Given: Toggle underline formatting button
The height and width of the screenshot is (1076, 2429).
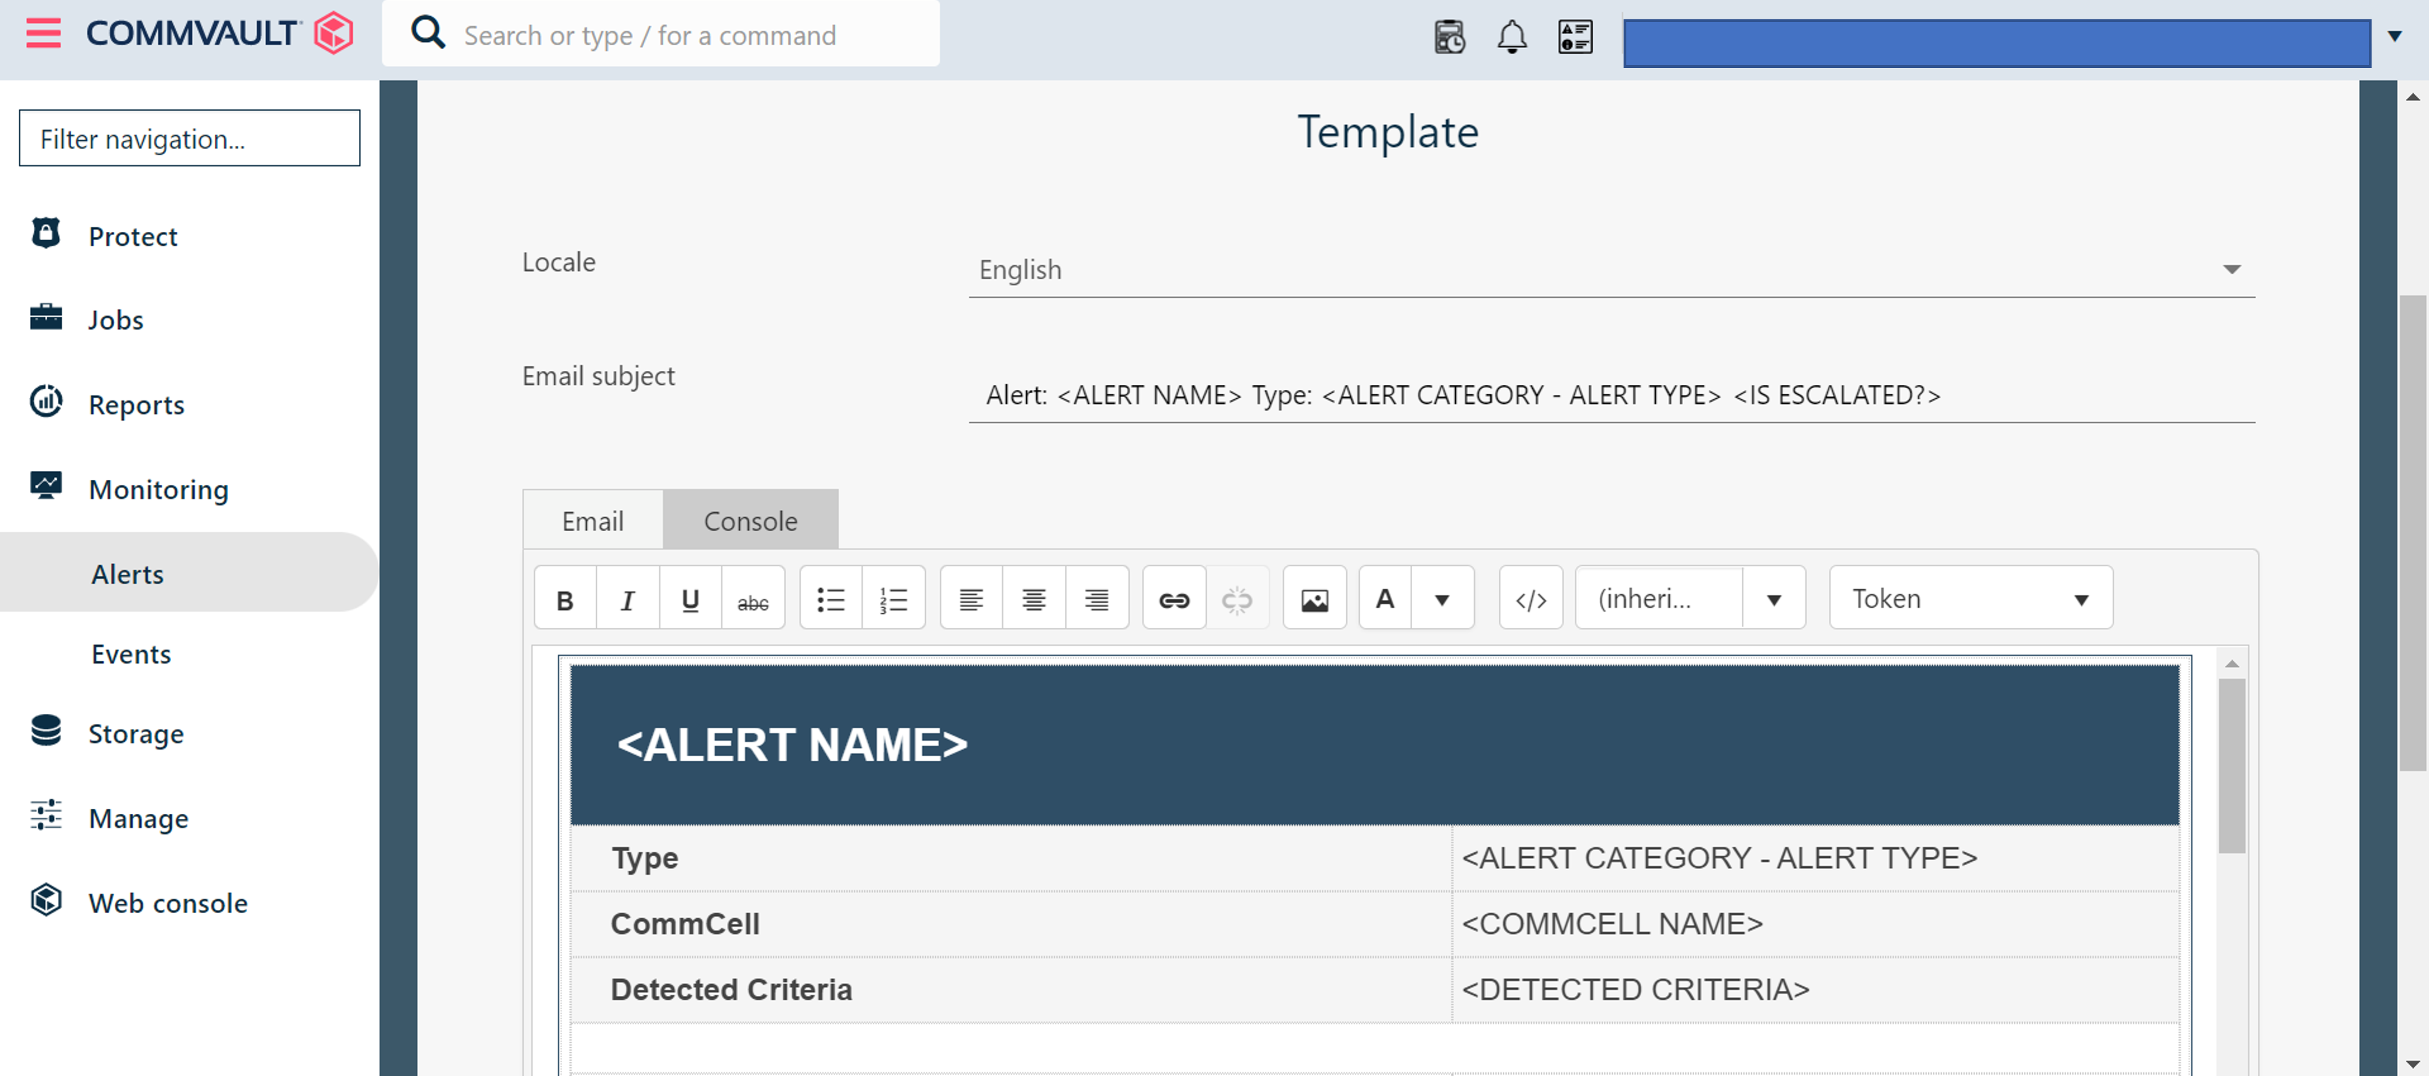Looking at the screenshot, I should click(x=690, y=600).
